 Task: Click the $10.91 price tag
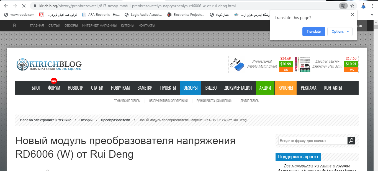tap(351, 64)
